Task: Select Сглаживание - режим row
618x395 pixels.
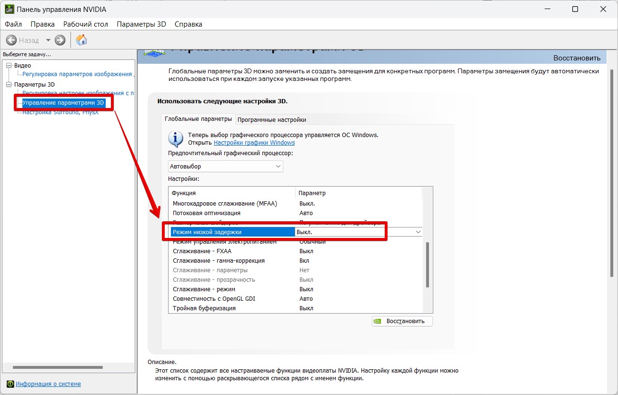Action: [296, 289]
